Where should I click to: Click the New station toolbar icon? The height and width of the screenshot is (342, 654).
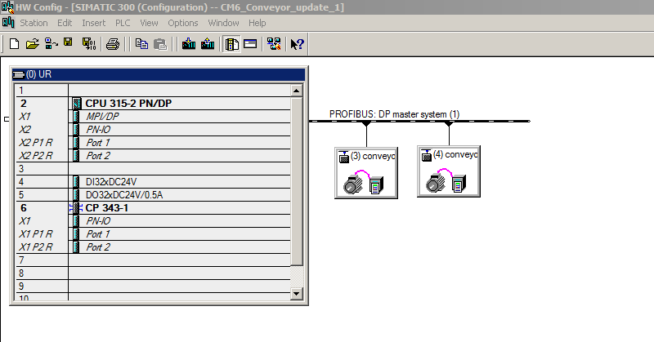(x=14, y=44)
